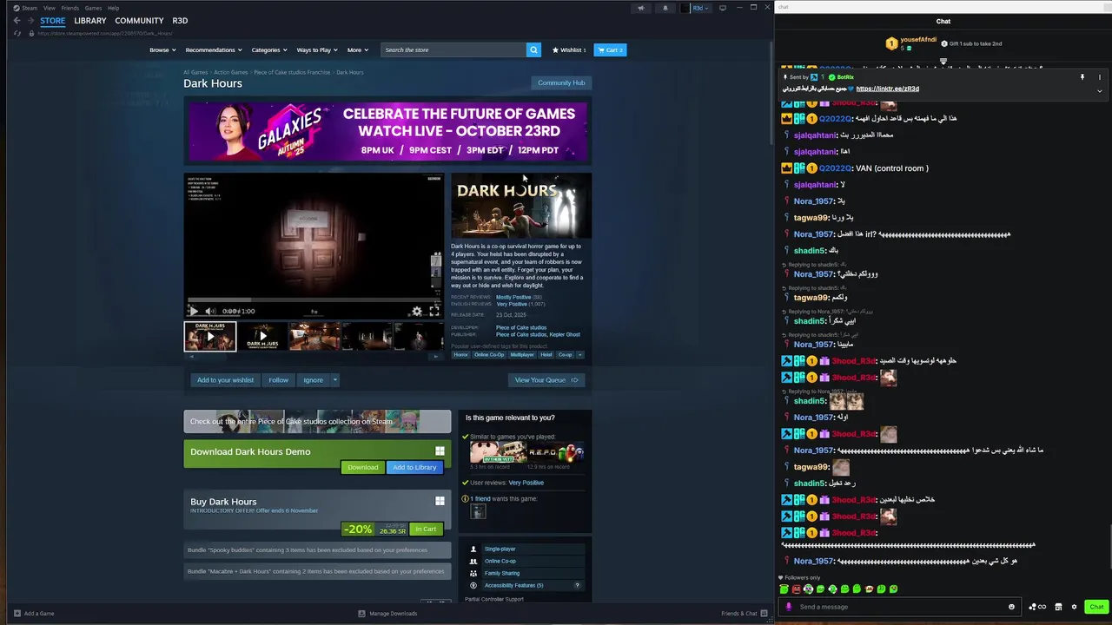Screen dimensions: 1112x625
Task: Click the Follow button
Action: 278,379
